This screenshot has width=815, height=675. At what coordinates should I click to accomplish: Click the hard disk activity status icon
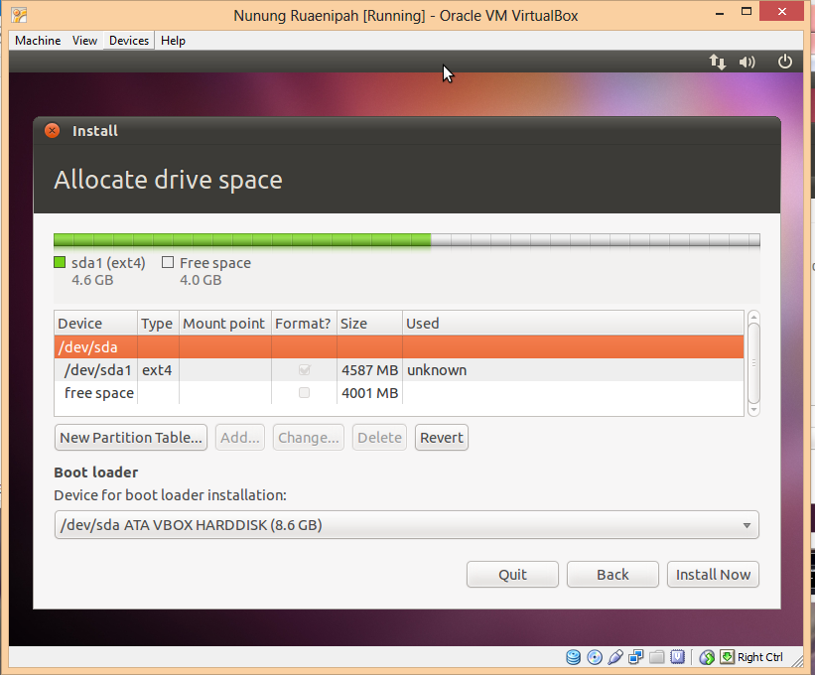coord(573,657)
